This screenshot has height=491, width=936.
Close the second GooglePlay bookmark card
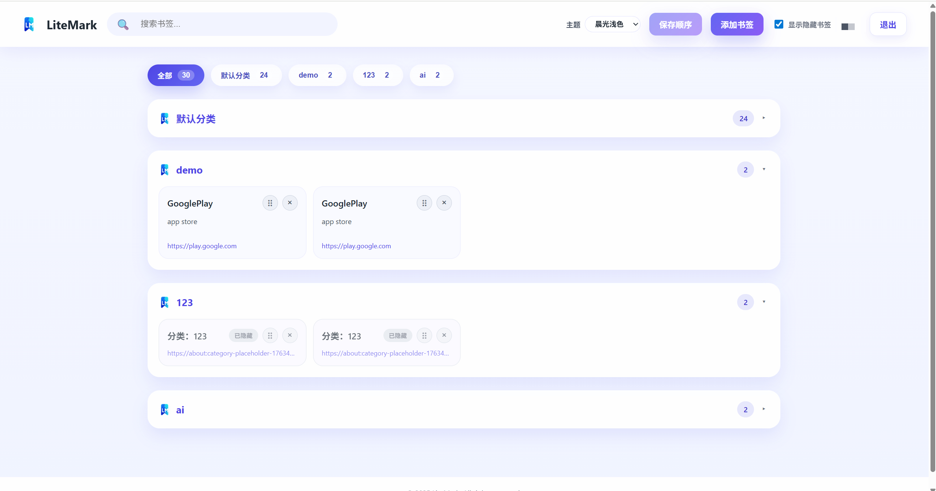click(x=444, y=202)
